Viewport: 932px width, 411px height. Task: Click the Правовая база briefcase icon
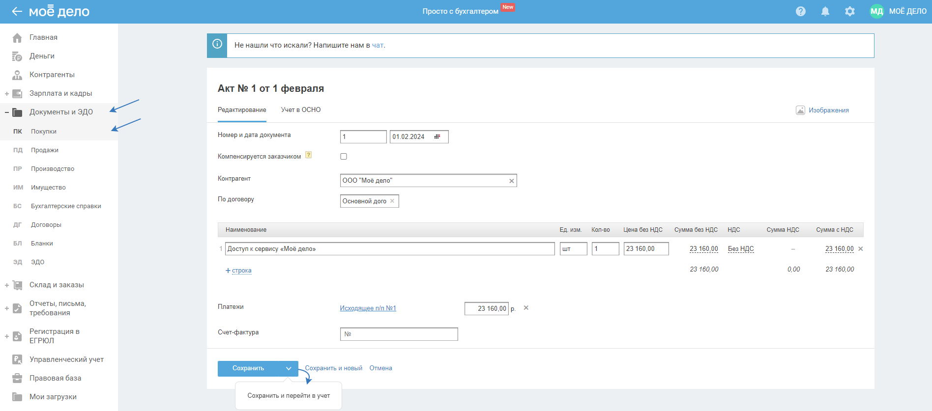pos(17,379)
